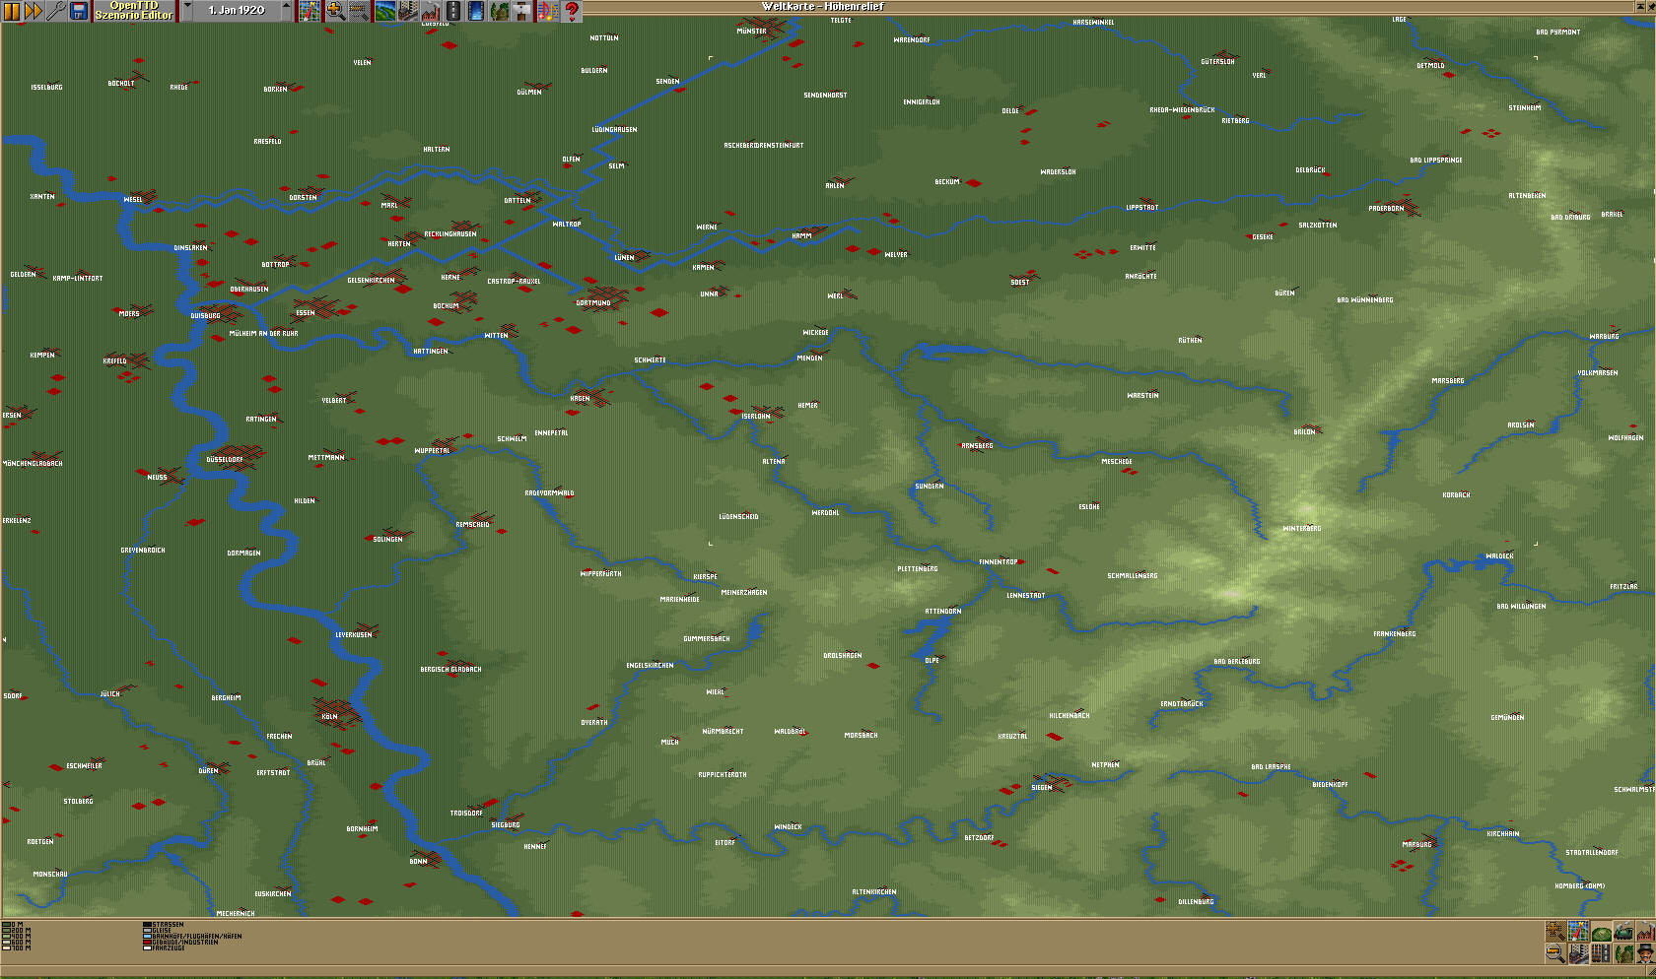Open the world map menu in the toolbar
The height and width of the screenshot is (979, 1656).
[310, 11]
